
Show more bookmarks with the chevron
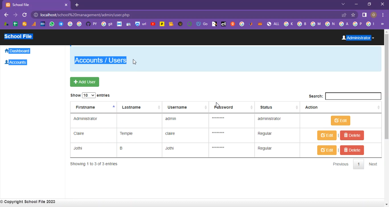[382, 24]
